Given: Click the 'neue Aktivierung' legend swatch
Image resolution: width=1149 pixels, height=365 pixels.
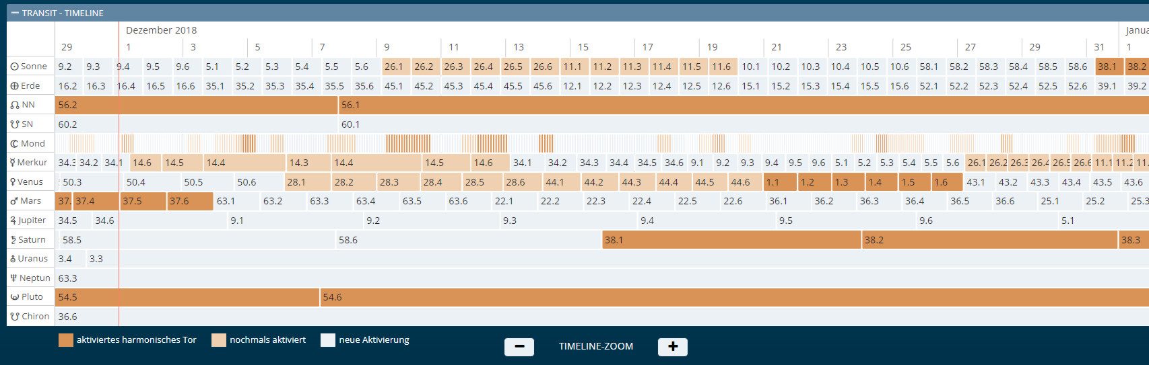Looking at the screenshot, I should point(328,340).
